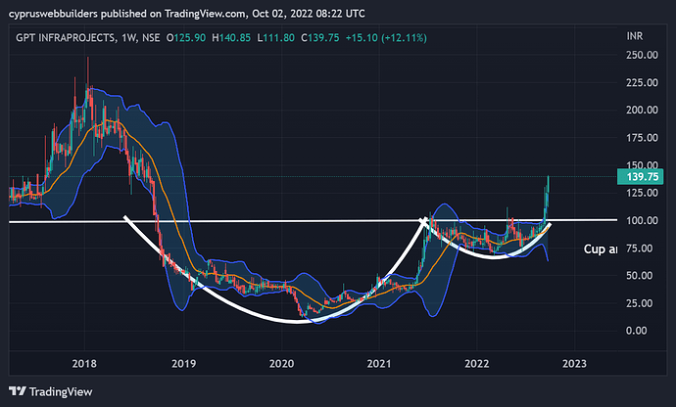
Task: Click the 25.00 price axis label
Action: pos(642,303)
